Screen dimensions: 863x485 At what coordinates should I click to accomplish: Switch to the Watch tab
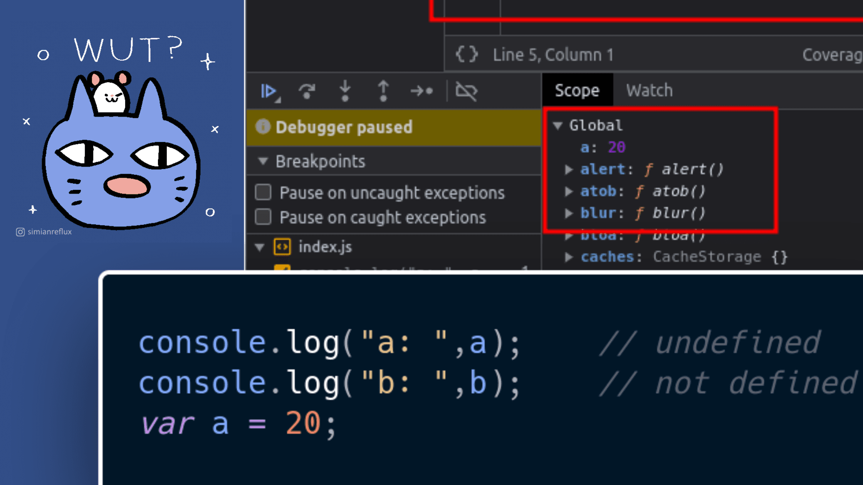click(x=649, y=90)
